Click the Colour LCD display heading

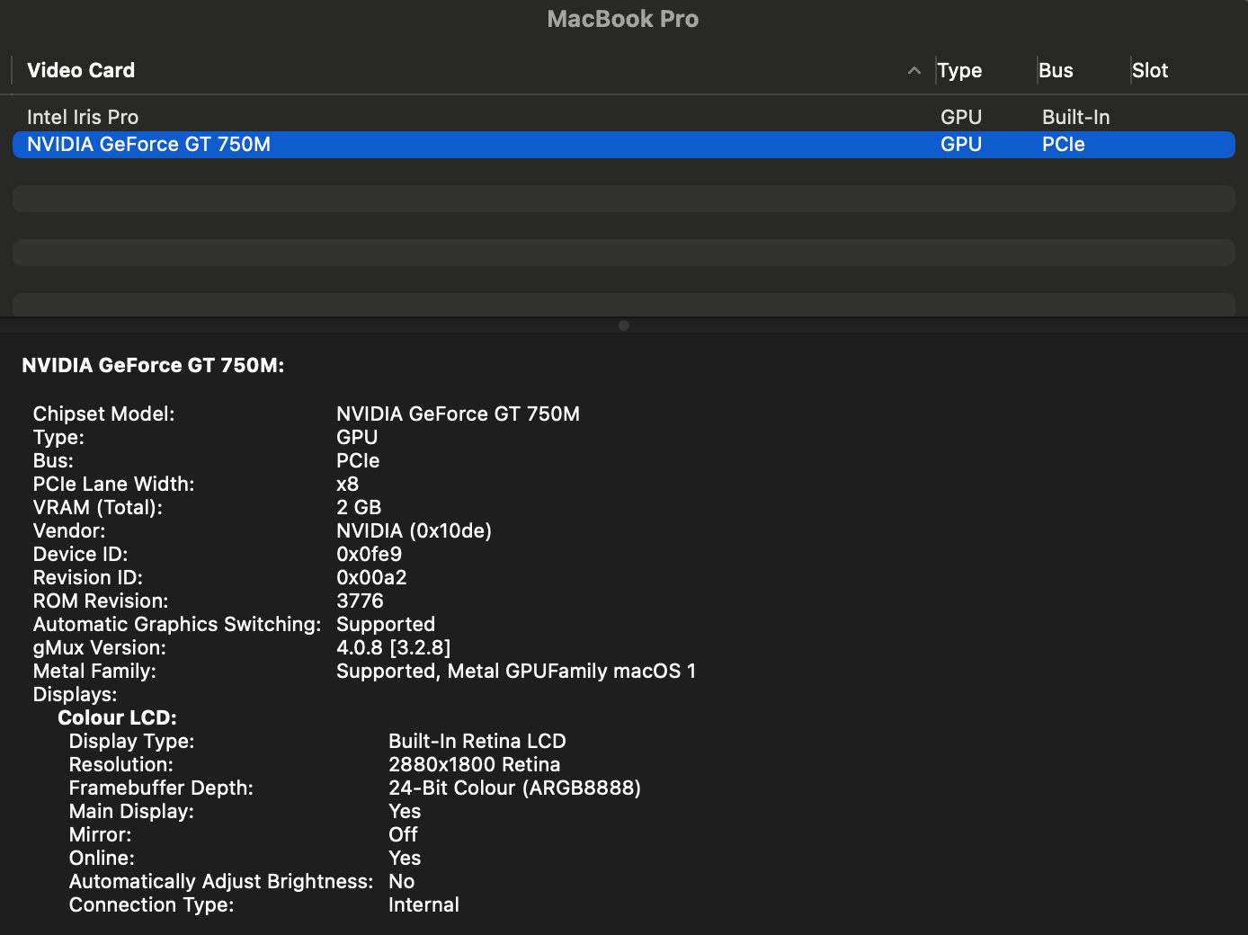(x=117, y=717)
